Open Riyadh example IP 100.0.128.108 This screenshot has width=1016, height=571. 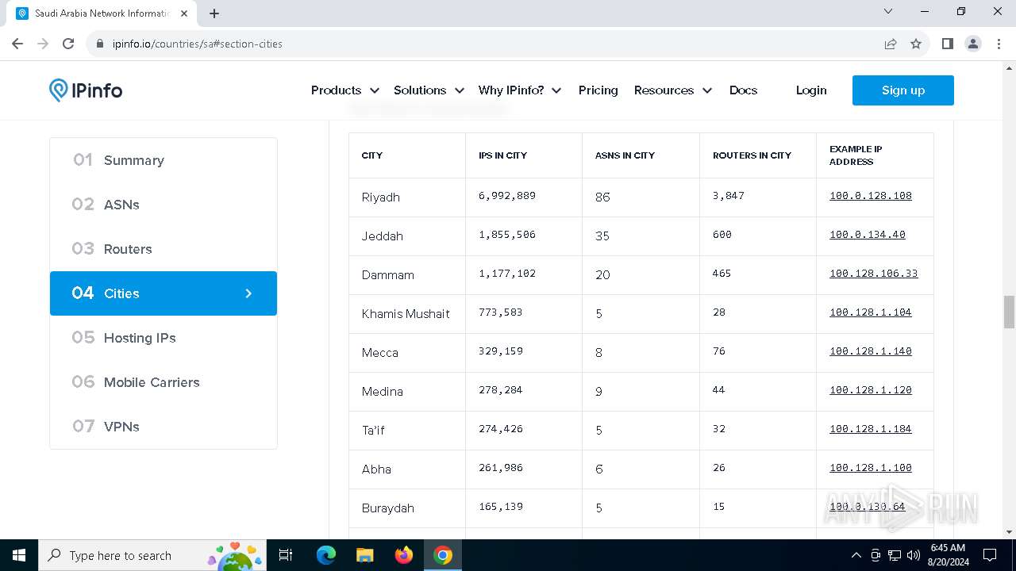point(870,196)
